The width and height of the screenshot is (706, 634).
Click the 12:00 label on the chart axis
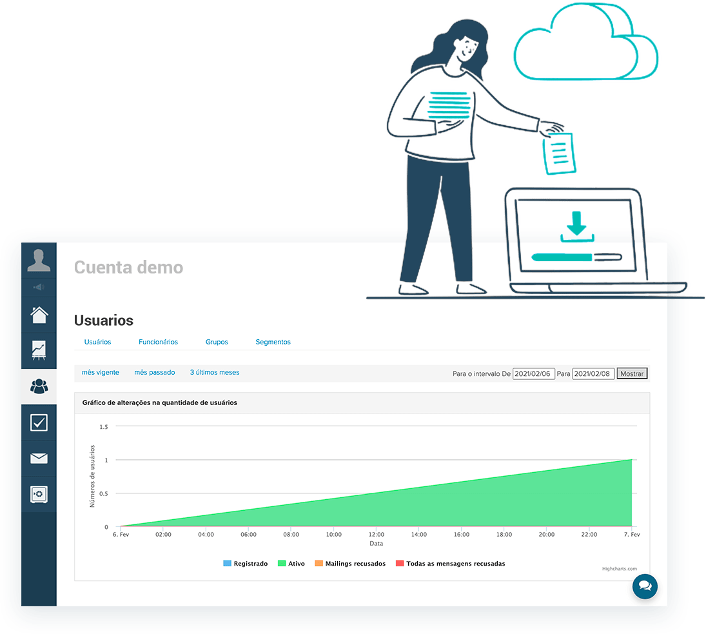(377, 535)
